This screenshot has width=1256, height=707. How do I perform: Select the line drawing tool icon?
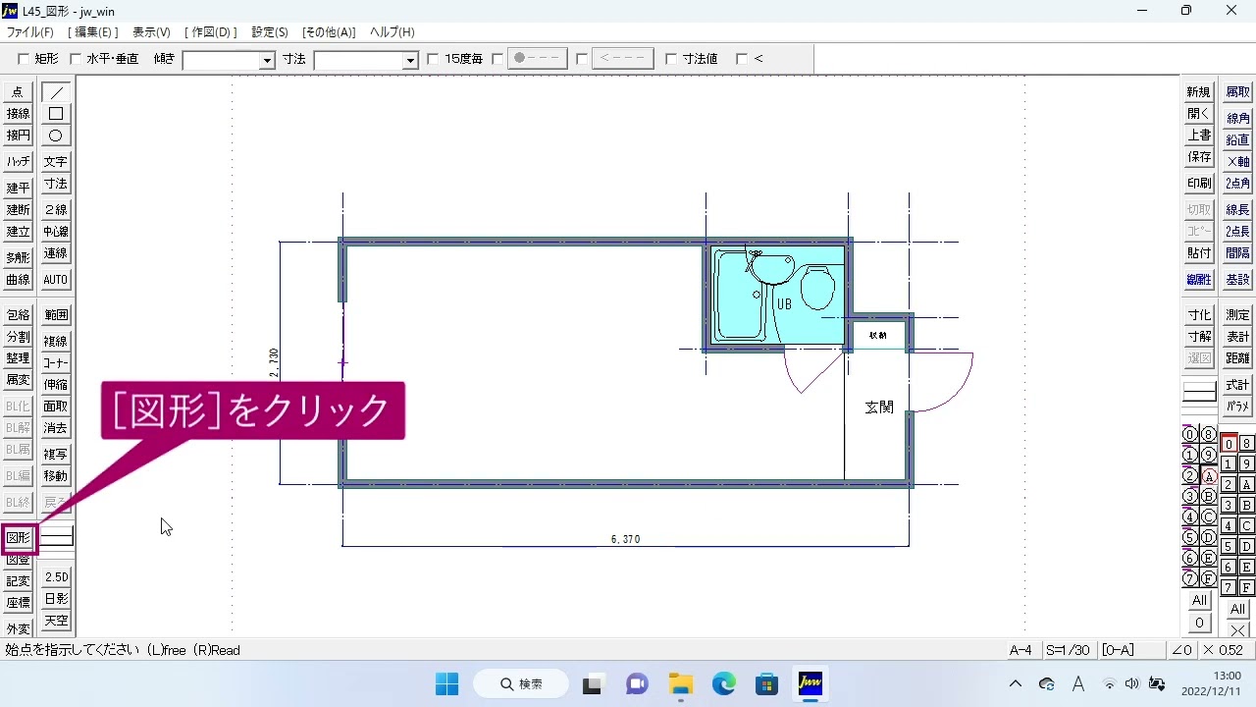coord(56,92)
